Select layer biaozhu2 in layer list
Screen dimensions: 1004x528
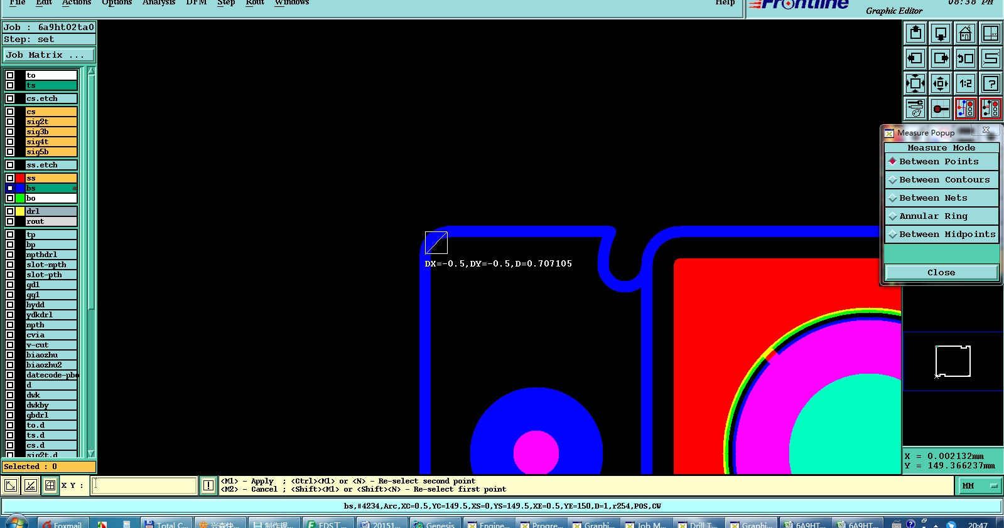51,365
